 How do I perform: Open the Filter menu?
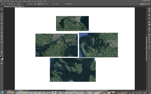point(29,1)
